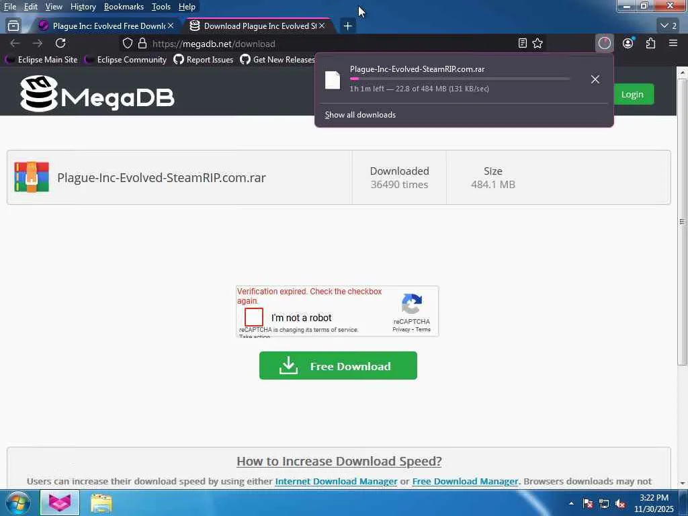688x516 pixels.
Task: Open the tracking protection shield icon
Action: 127,44
